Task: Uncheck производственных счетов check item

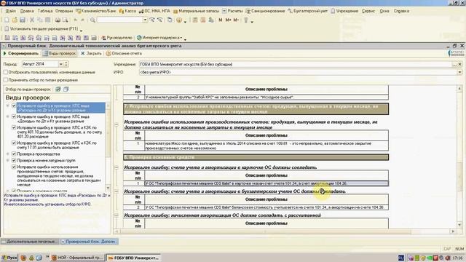Action: 14,167
